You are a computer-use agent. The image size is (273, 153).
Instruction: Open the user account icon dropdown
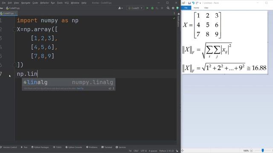120,8
